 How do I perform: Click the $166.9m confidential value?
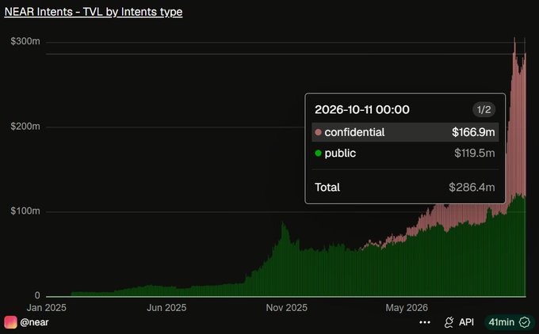click(473, 132)
